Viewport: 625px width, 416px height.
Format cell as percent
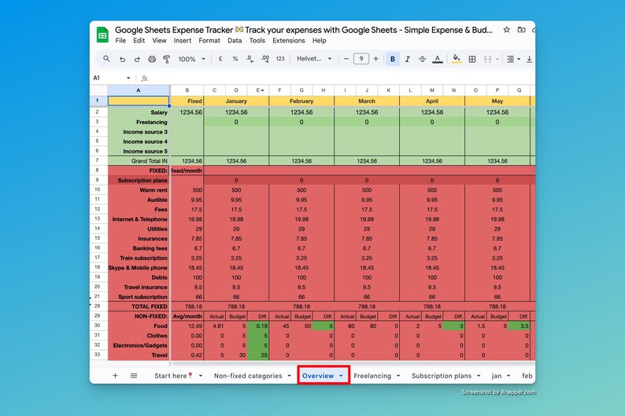[235, 59]
